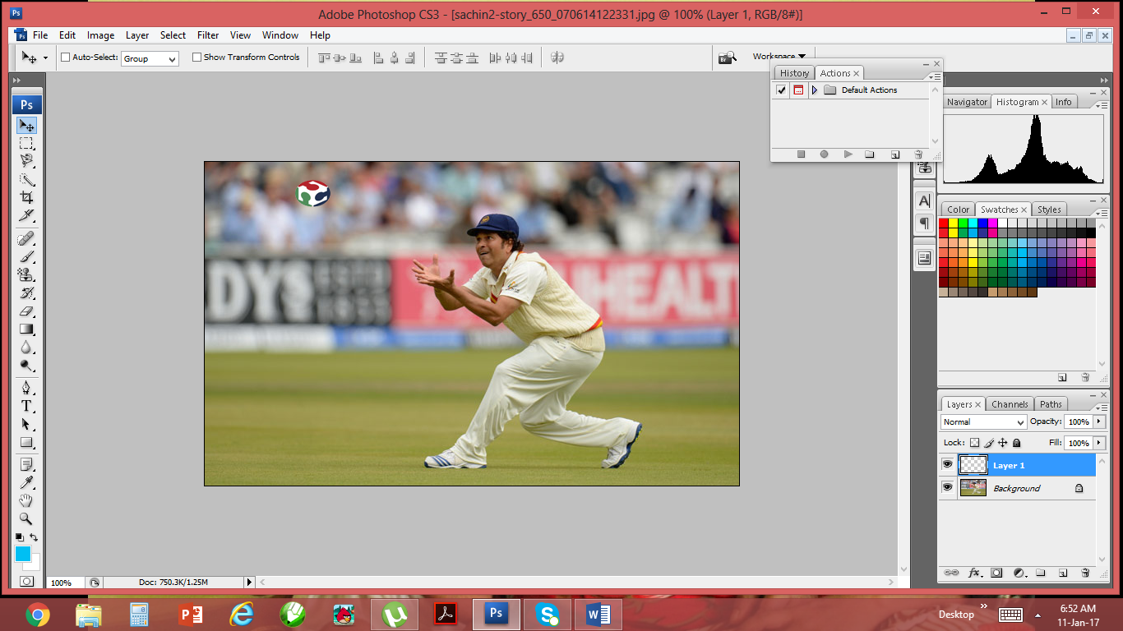Select the Crop tool

26,197
